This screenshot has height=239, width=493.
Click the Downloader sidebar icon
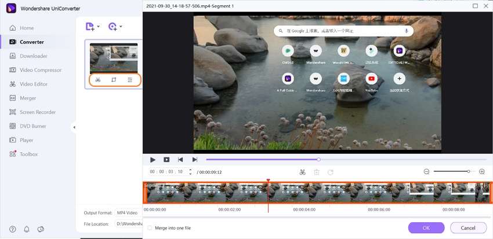[13, 56]
